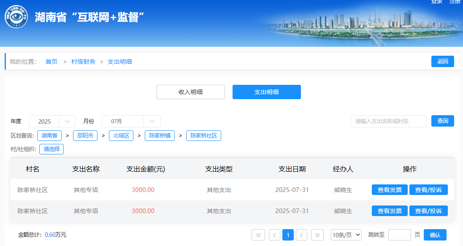Change the 10条/页 page size selector
Image resolution: width=463 pixels, height=246 pixels.
point(346,235)
